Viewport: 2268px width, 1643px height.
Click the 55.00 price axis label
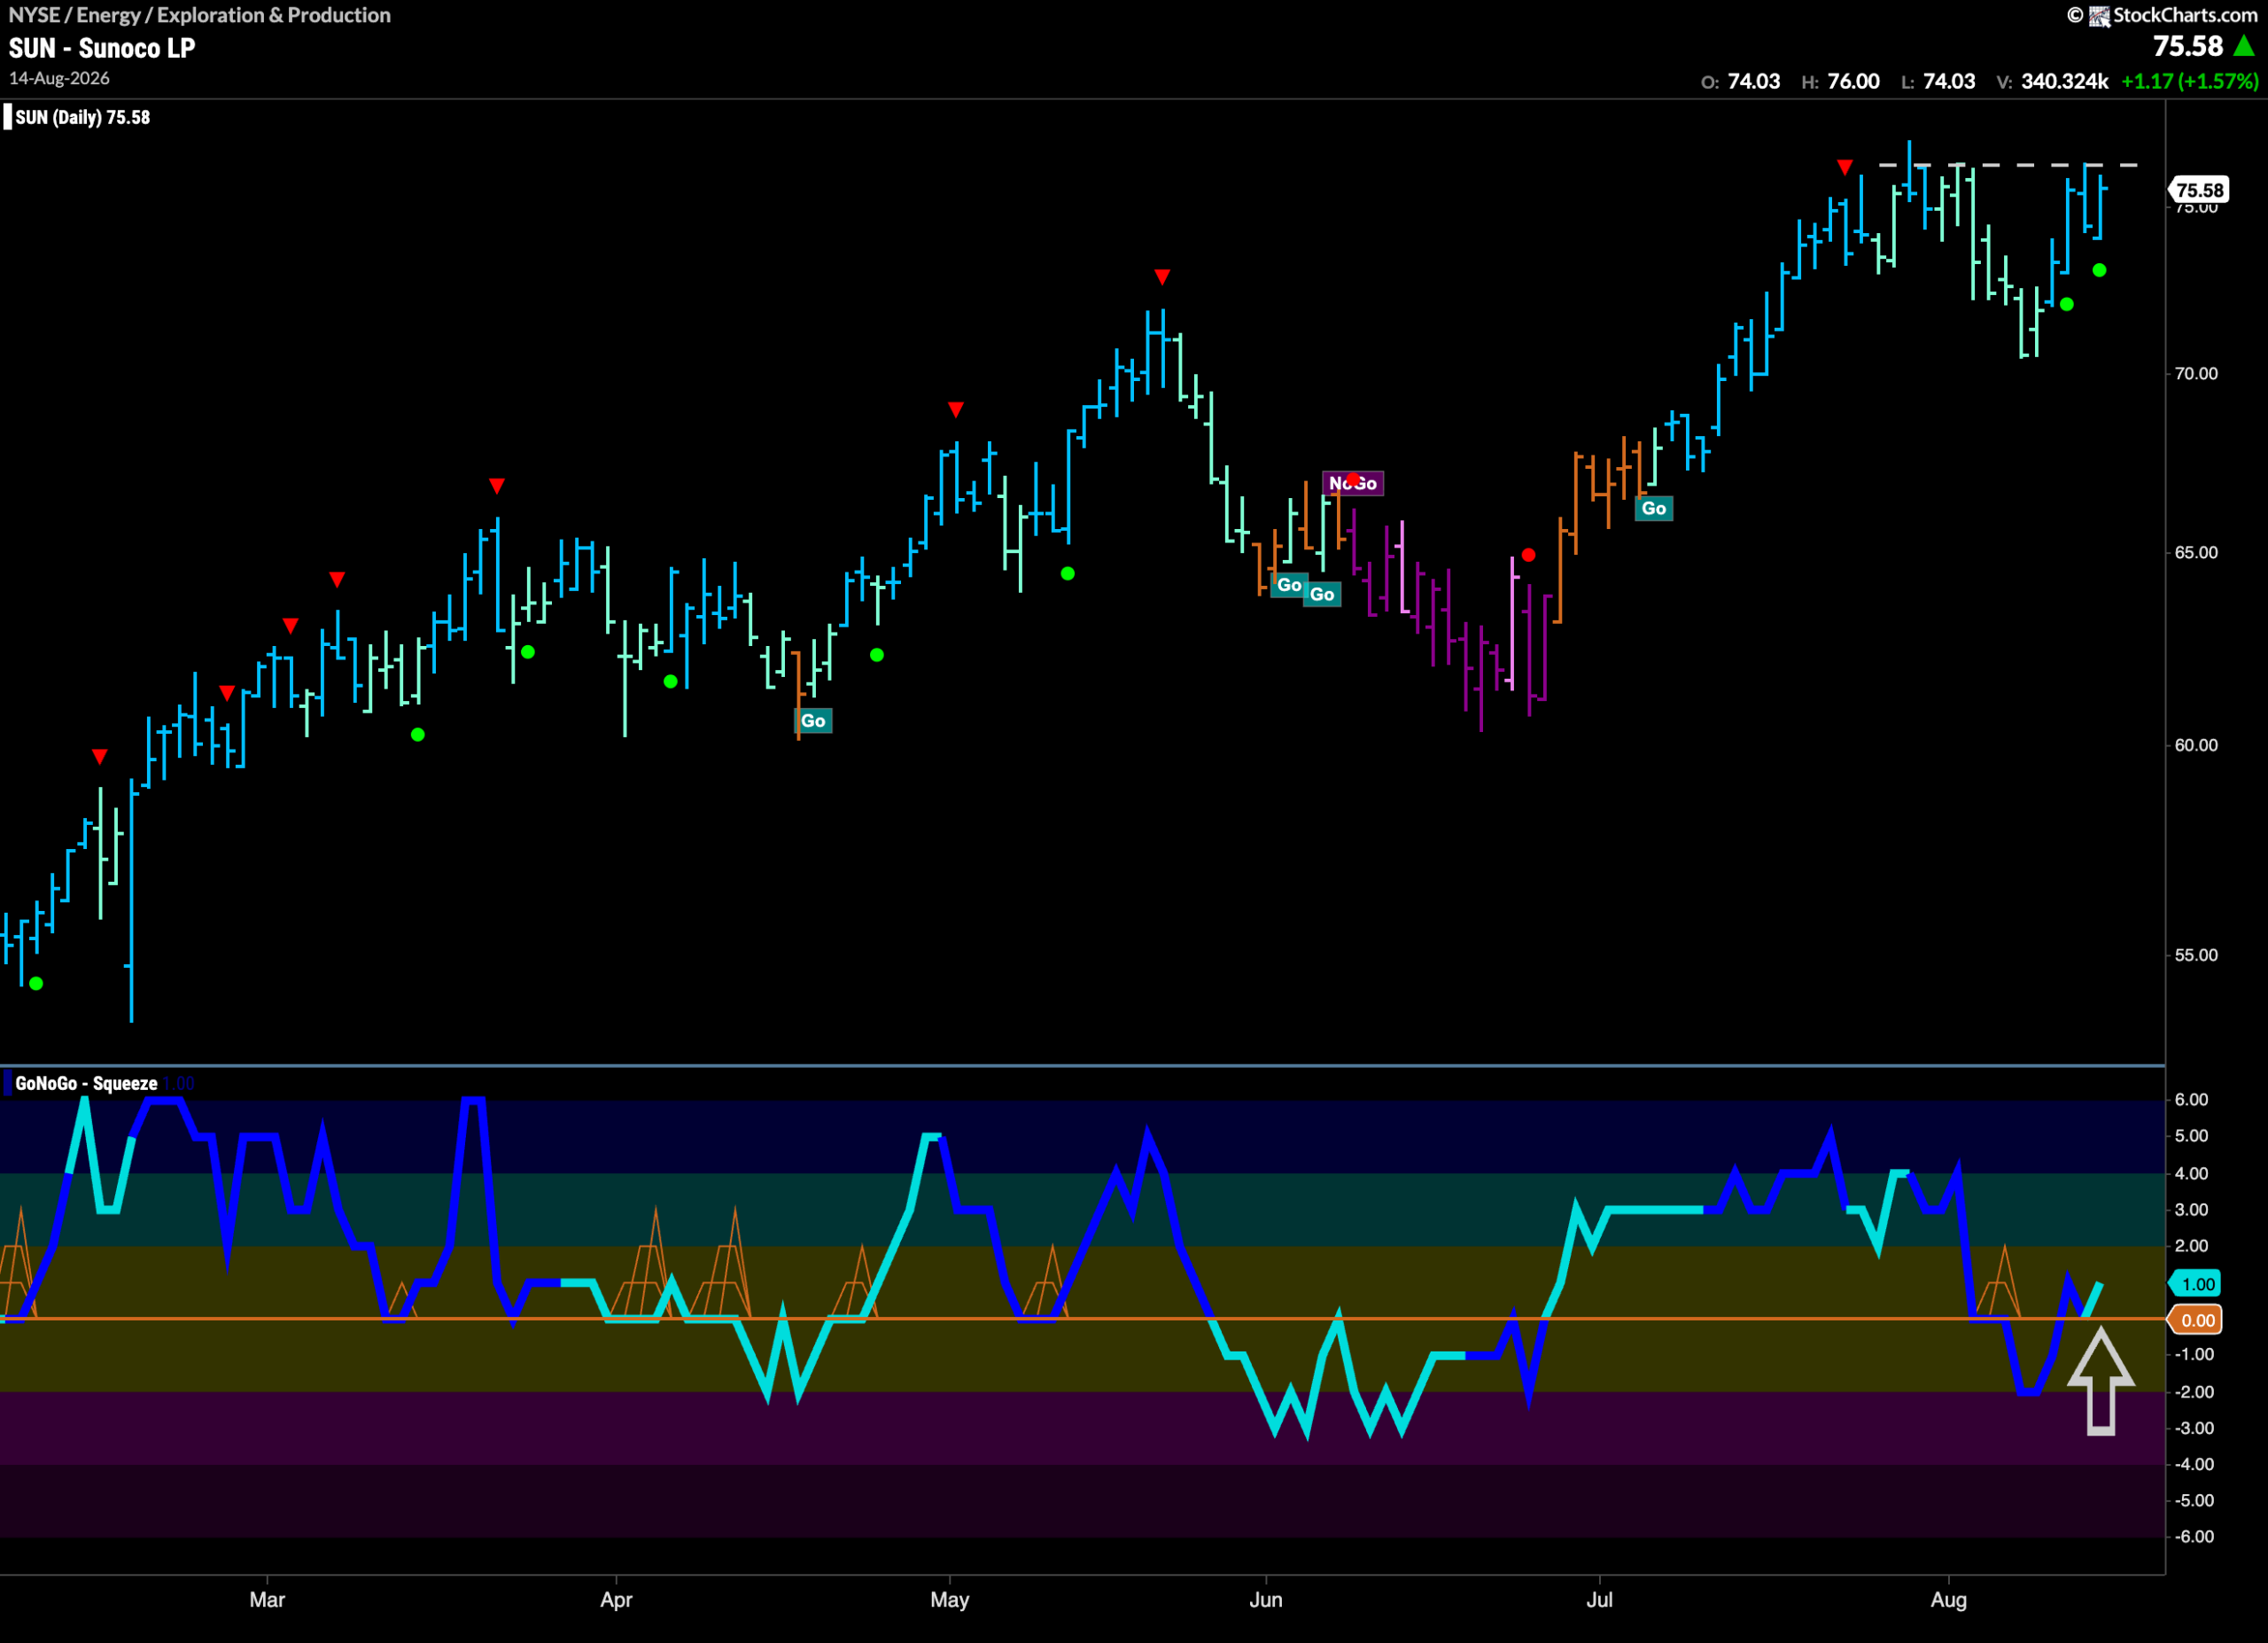point(2196,956)
